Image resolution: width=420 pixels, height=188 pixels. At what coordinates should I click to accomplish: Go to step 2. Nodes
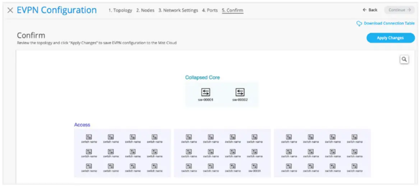(x=145, y=10)
